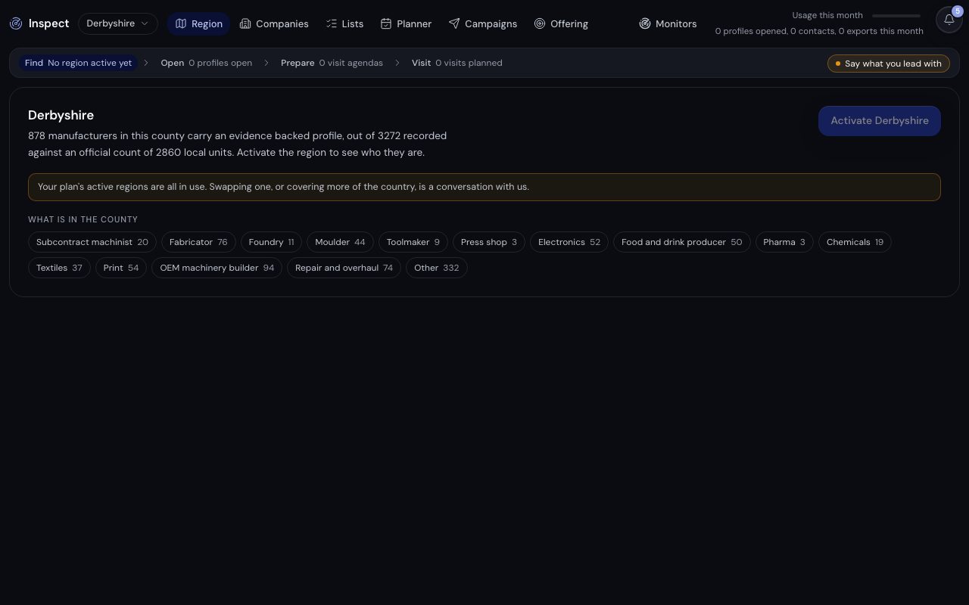Choose the Chemicals 19 chip
969x605 pixels.
pyautogui.click(x=855, y=242)
